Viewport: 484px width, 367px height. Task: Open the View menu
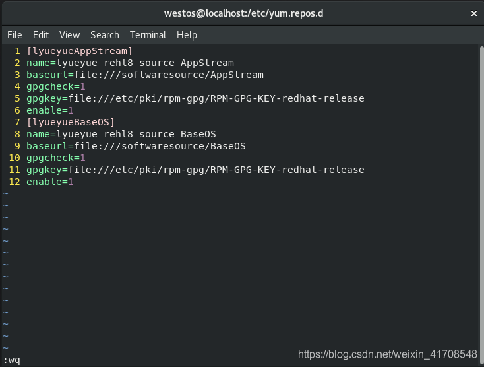69,35
